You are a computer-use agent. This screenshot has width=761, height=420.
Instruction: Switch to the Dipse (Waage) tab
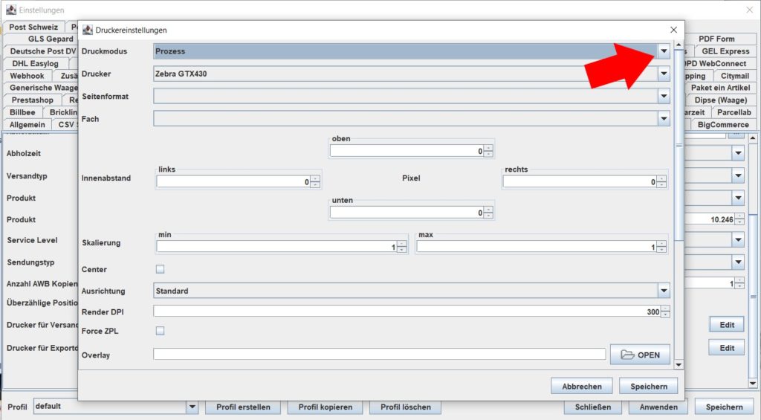click(720, 100)
